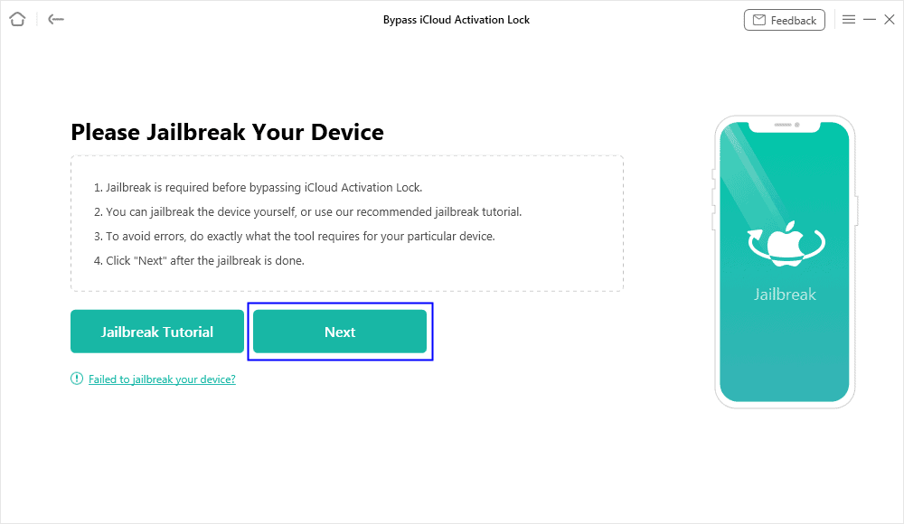Click the envelope icon inside Feedback
The height and width of the screenshot is (524, 904).
[x=759, y=20]
